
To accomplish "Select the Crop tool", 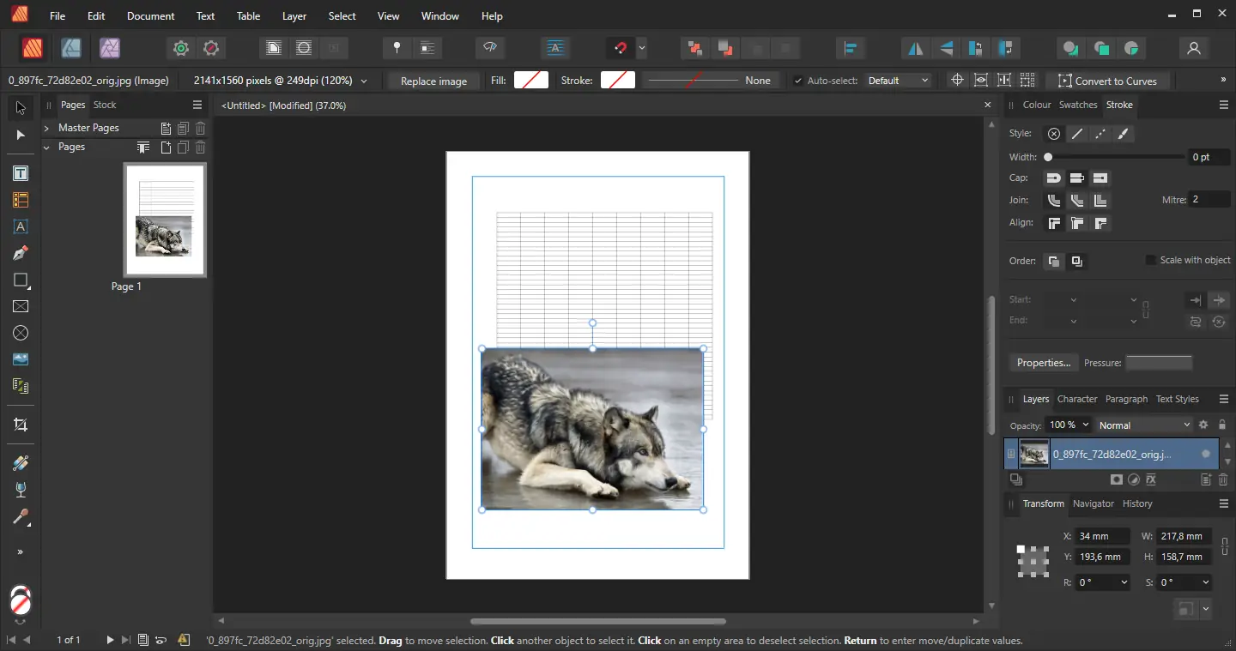I will [21, 425].
